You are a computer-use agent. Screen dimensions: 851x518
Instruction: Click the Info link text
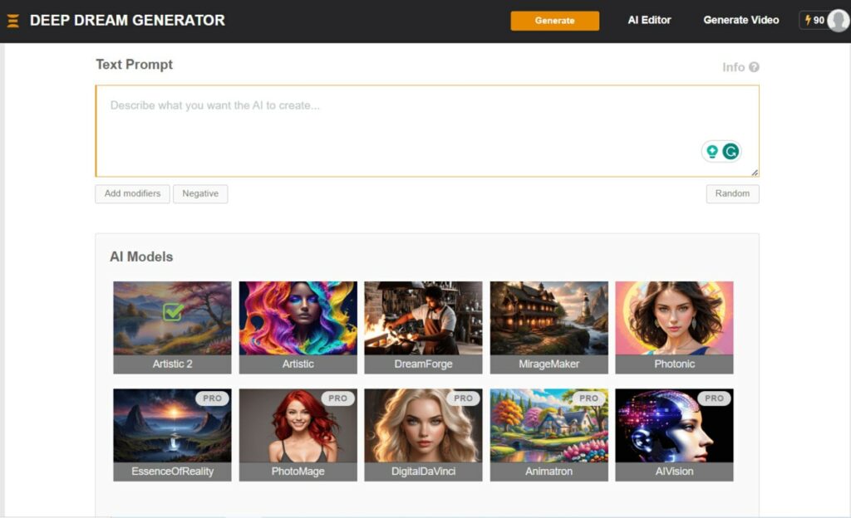[x=733, y=67]
